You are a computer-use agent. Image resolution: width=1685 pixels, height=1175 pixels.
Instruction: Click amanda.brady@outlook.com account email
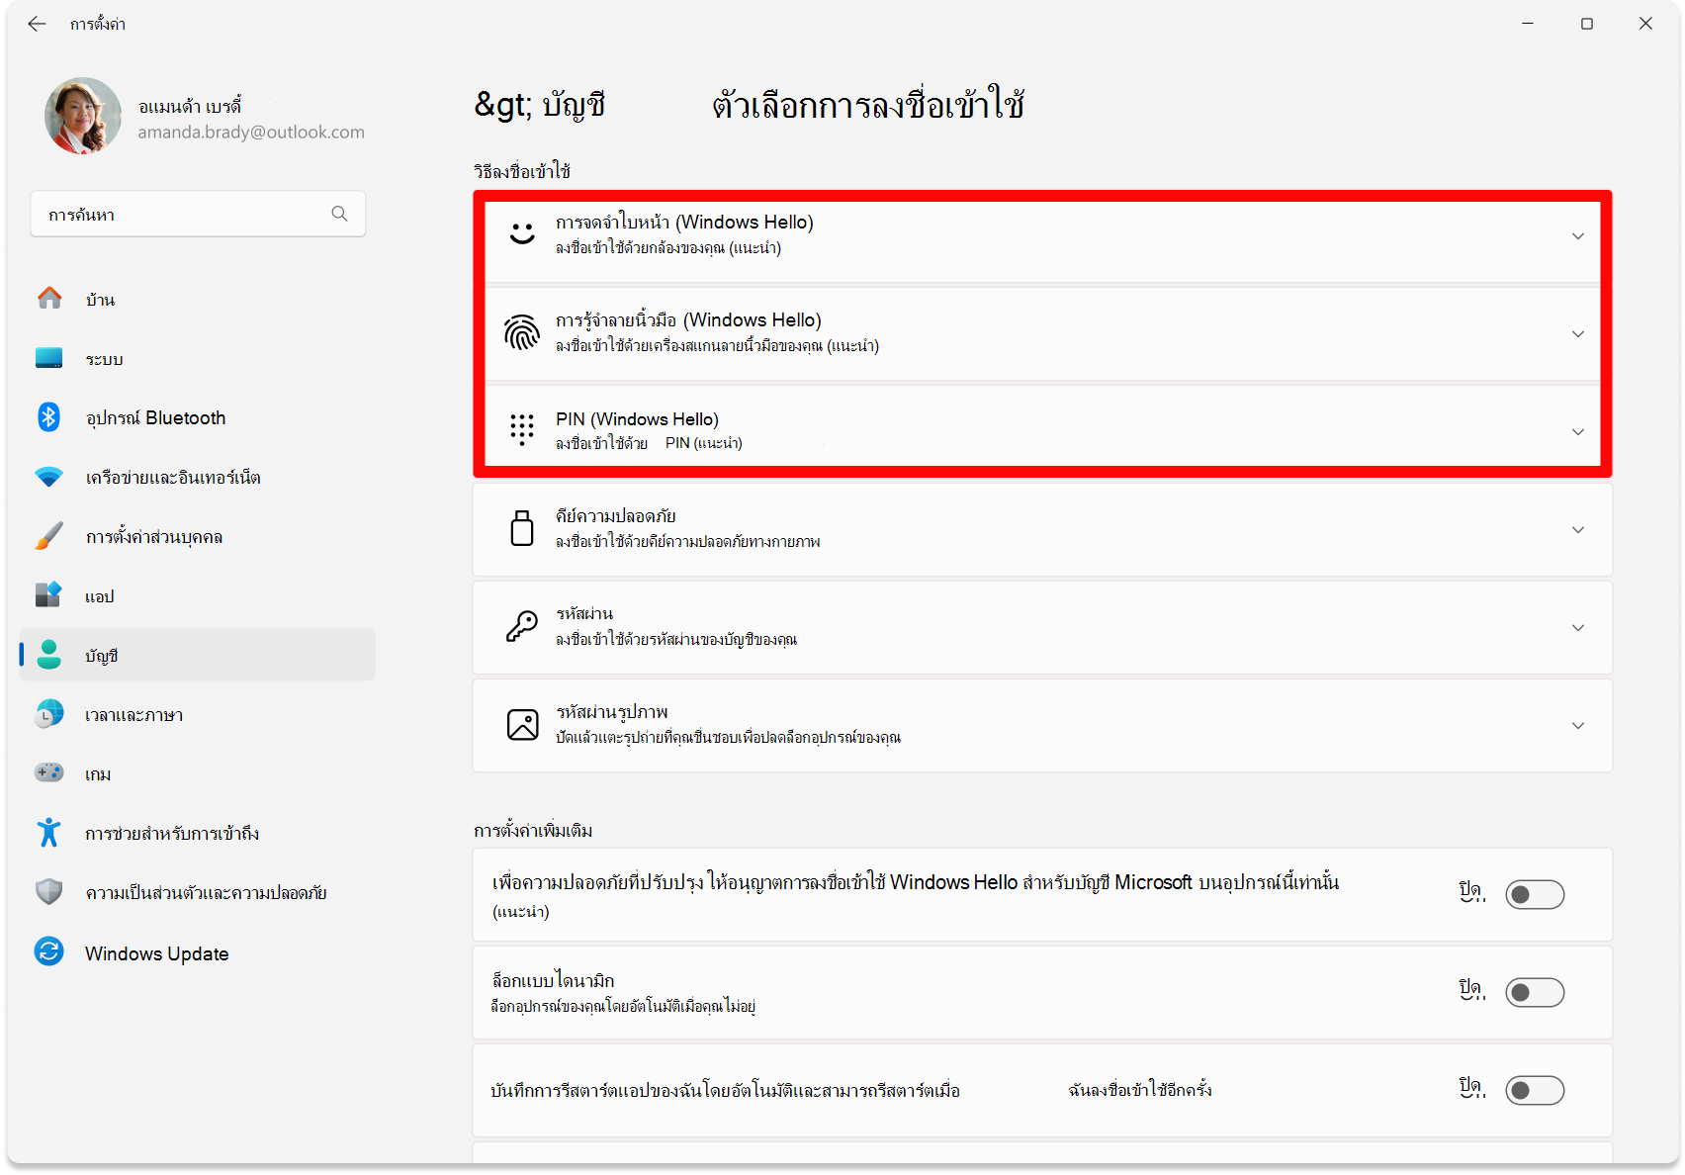tap(251, 133)
